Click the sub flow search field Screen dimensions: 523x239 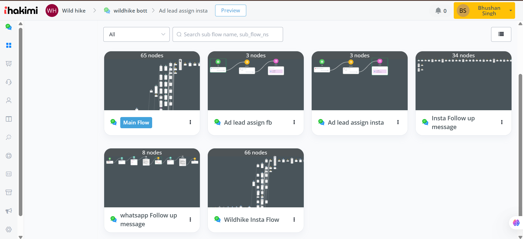(228, 34)
